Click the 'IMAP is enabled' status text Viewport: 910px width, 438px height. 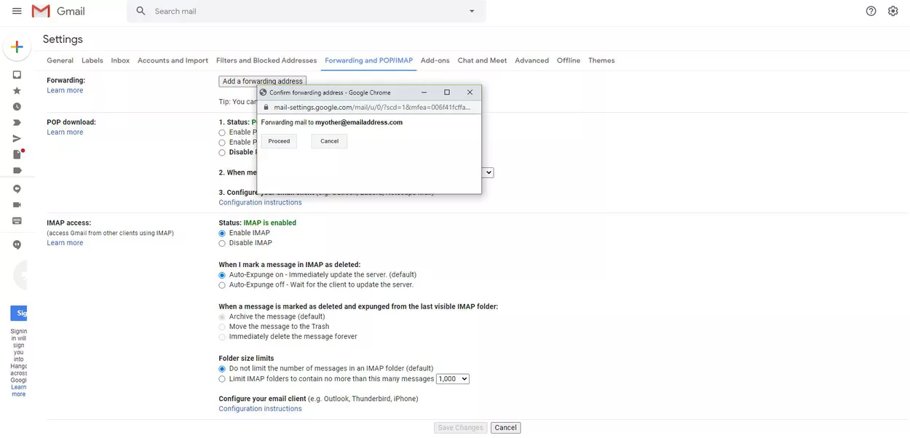269,223
